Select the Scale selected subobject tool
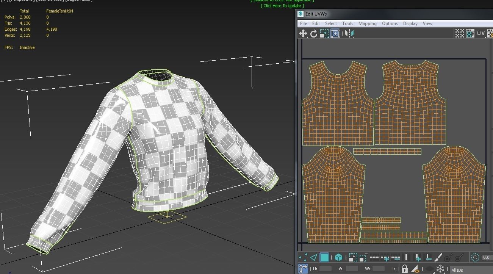The height and width of the screenshot is (274, 493). [324, 33]
